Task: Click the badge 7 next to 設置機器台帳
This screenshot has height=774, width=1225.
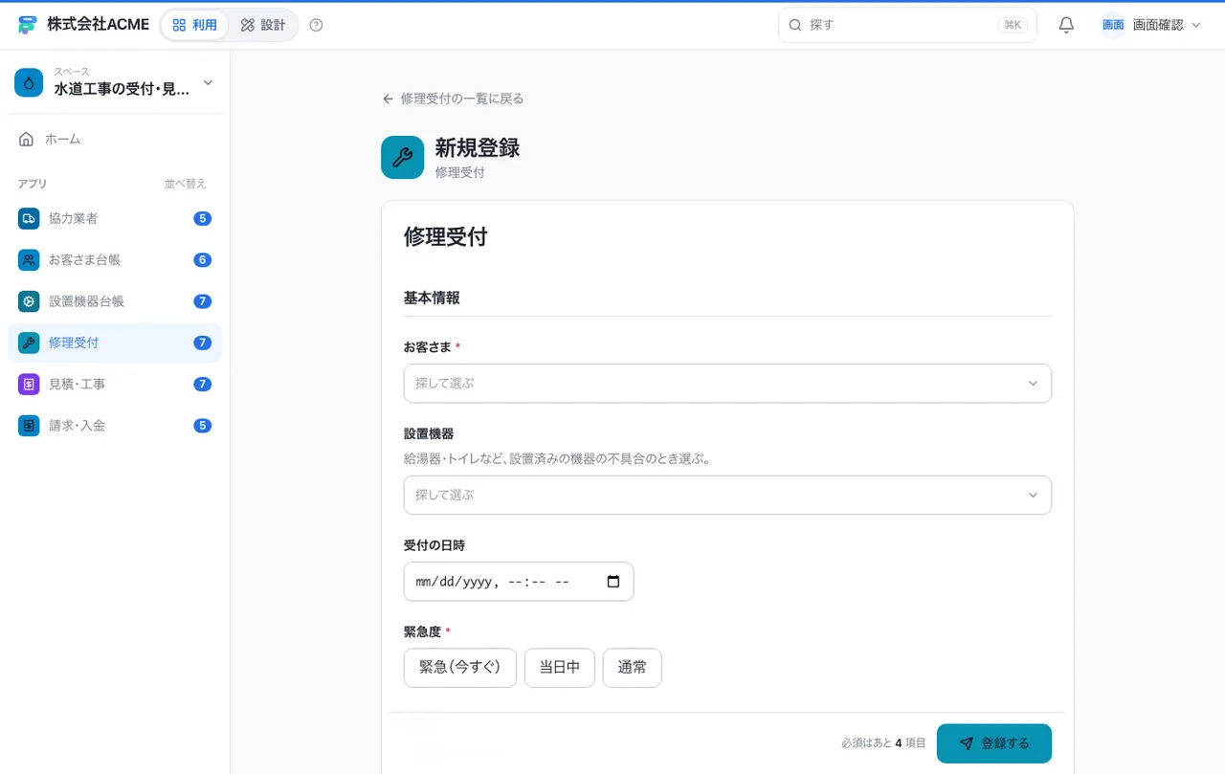Action: click(x=202, y=301)
